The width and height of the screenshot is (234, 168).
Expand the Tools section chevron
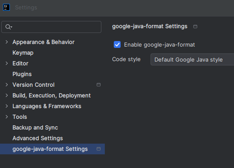(x=7, y=117)
